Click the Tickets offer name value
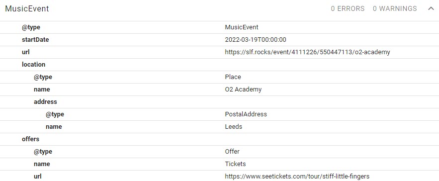The image size is (439, 181). (x=236, y=164)
